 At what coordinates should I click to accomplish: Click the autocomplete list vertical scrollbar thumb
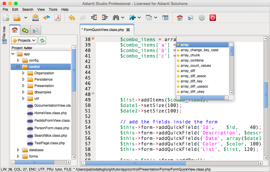point(232,51)
